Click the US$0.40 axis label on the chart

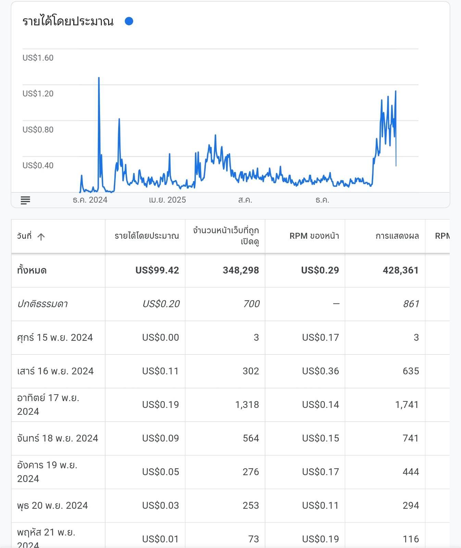pyautogui.click(x=38, y=165)
